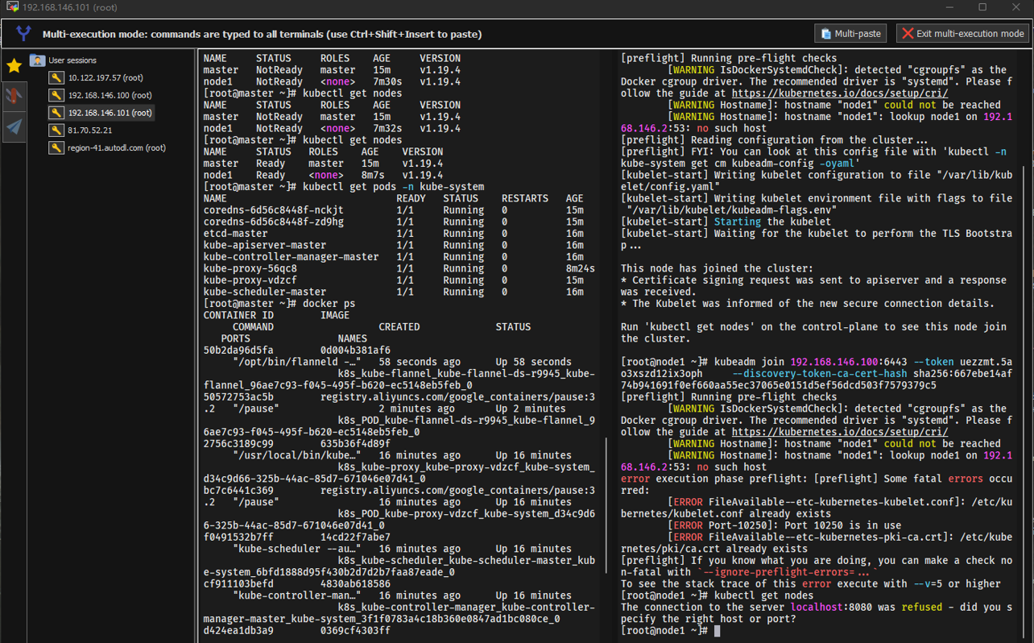
Task: Open the Tools swiss-knife sidebar tab
Action: (14, 96)
